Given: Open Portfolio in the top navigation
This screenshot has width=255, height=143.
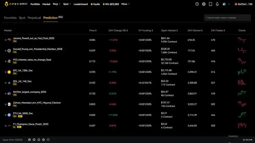Looking at the screenshot, I should (x=35, y=4).
